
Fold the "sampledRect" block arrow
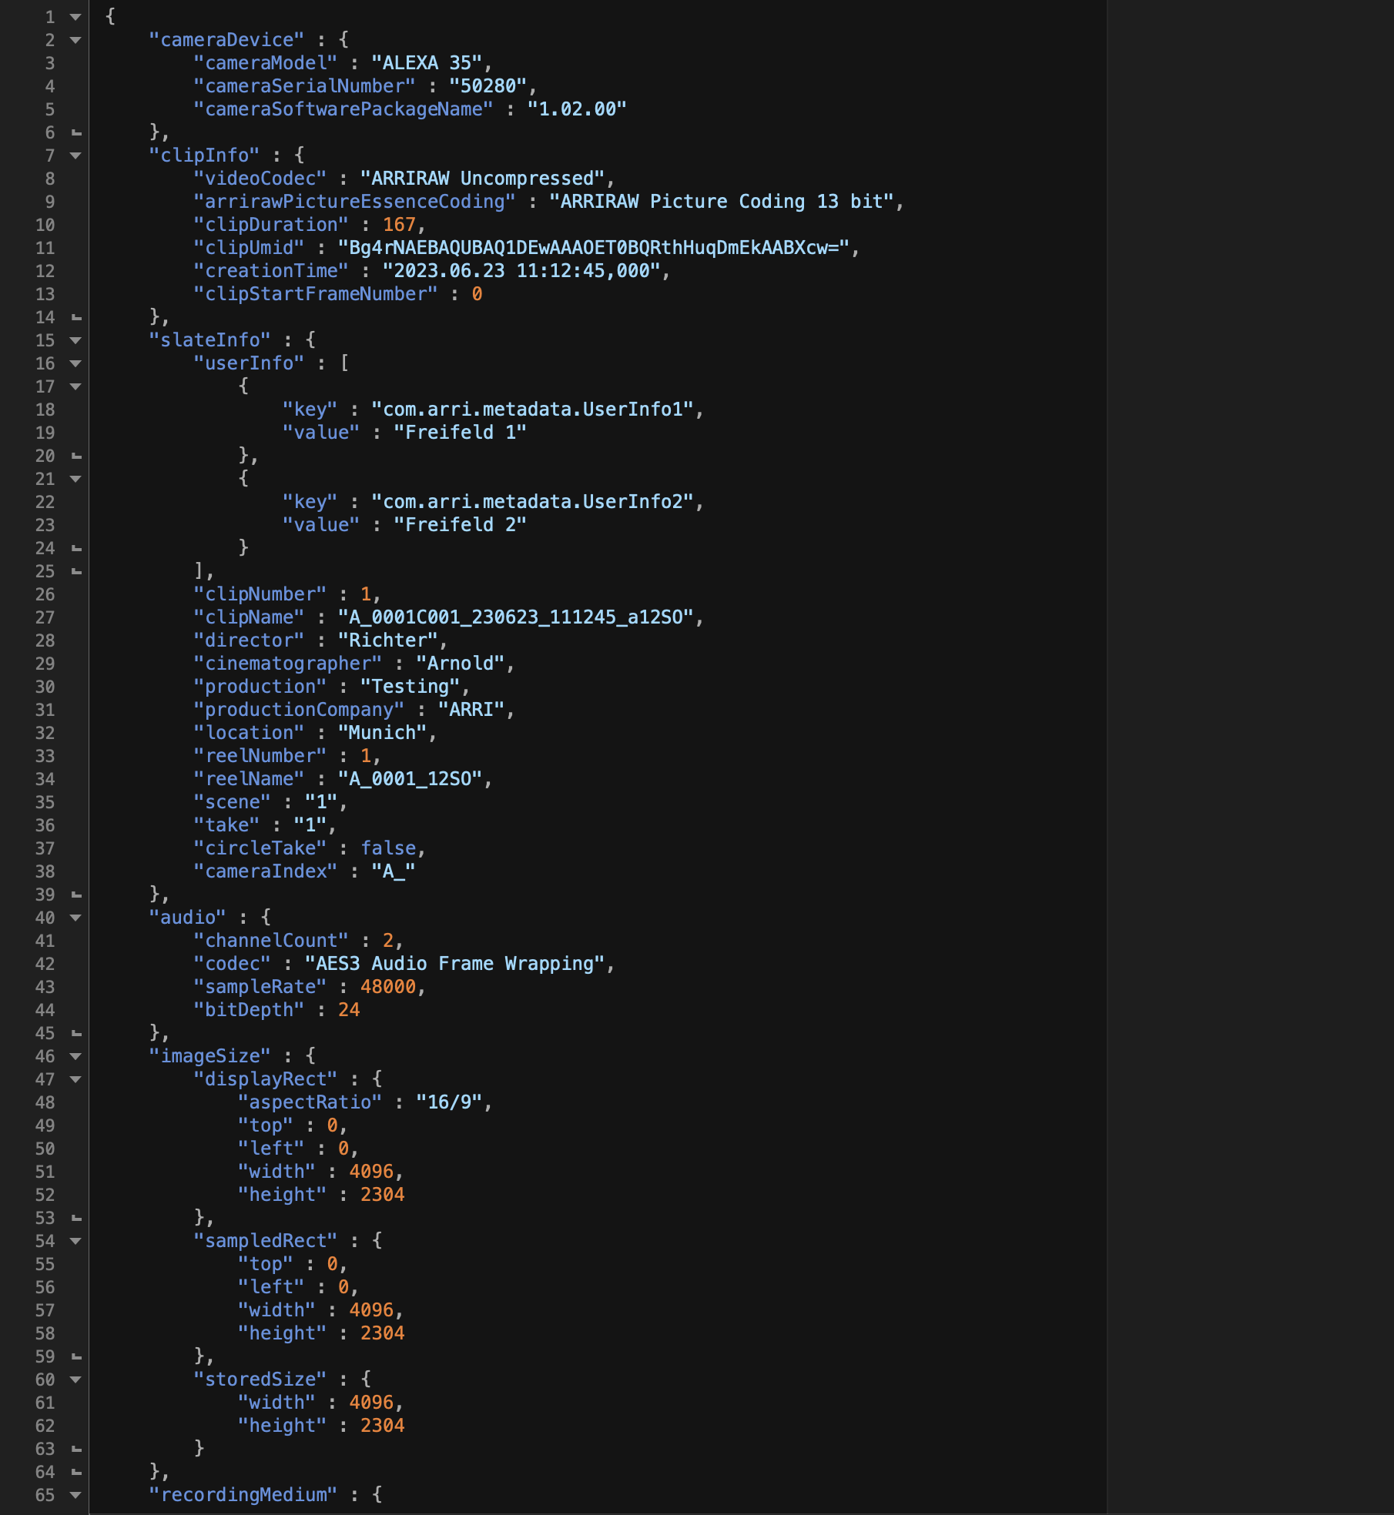point(75,1241)
